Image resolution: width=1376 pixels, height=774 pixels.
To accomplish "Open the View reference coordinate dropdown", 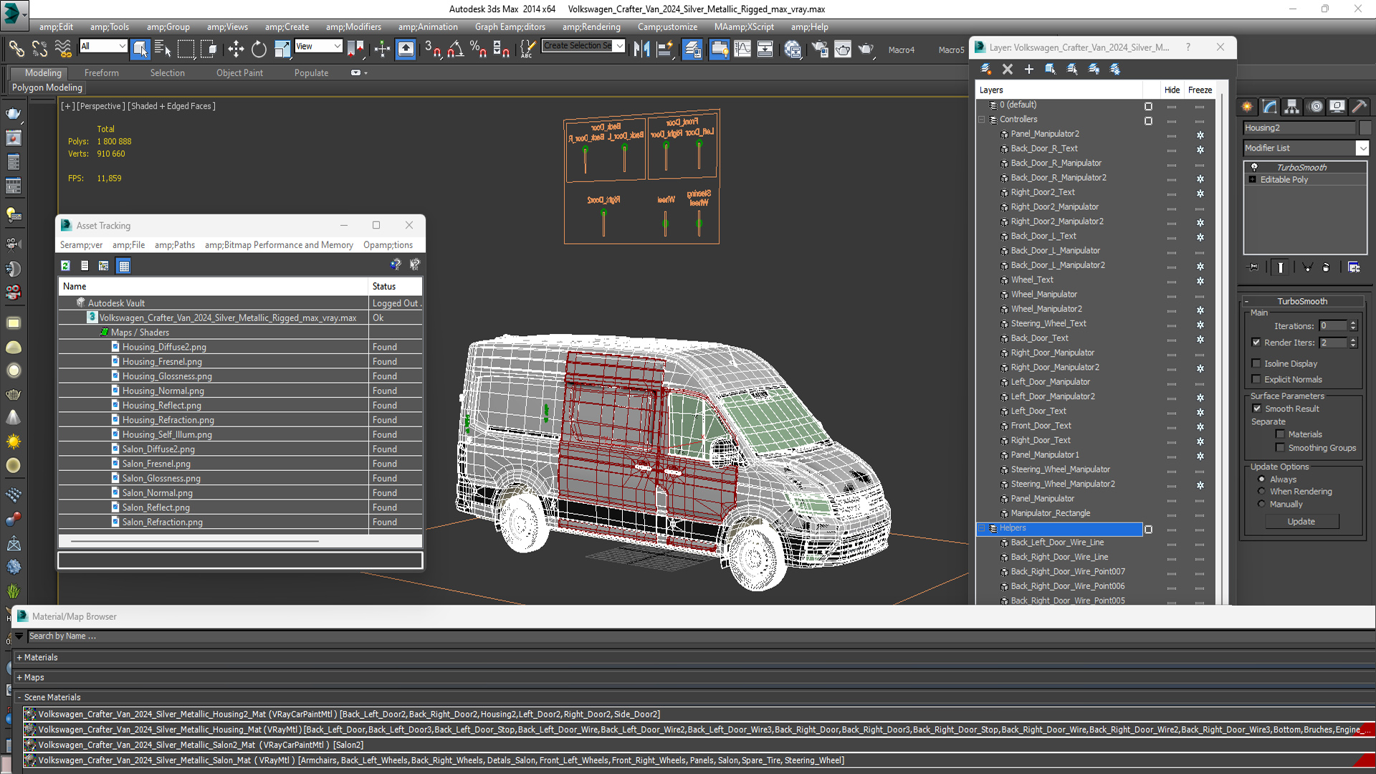I will click(318, 46).
